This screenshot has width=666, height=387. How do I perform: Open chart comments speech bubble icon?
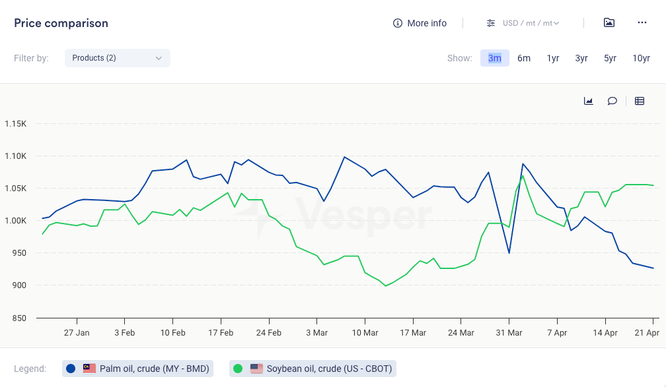click(612, 101)
